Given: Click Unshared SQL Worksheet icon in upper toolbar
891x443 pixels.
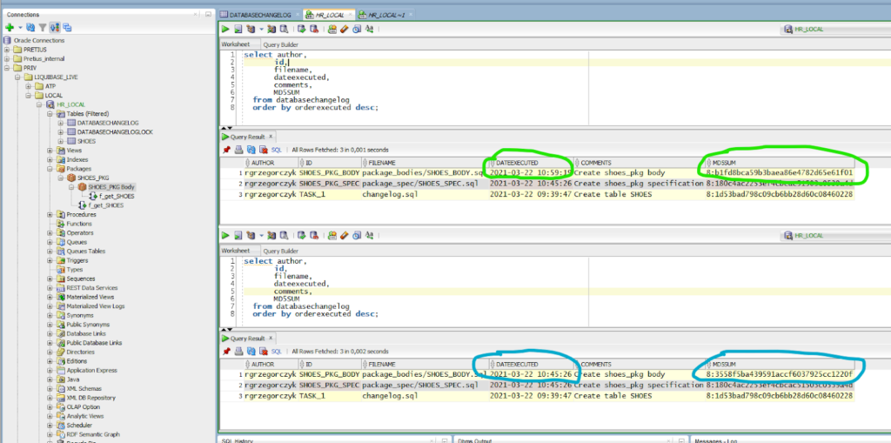Looking at the screenshot, I should pos(332,29).
